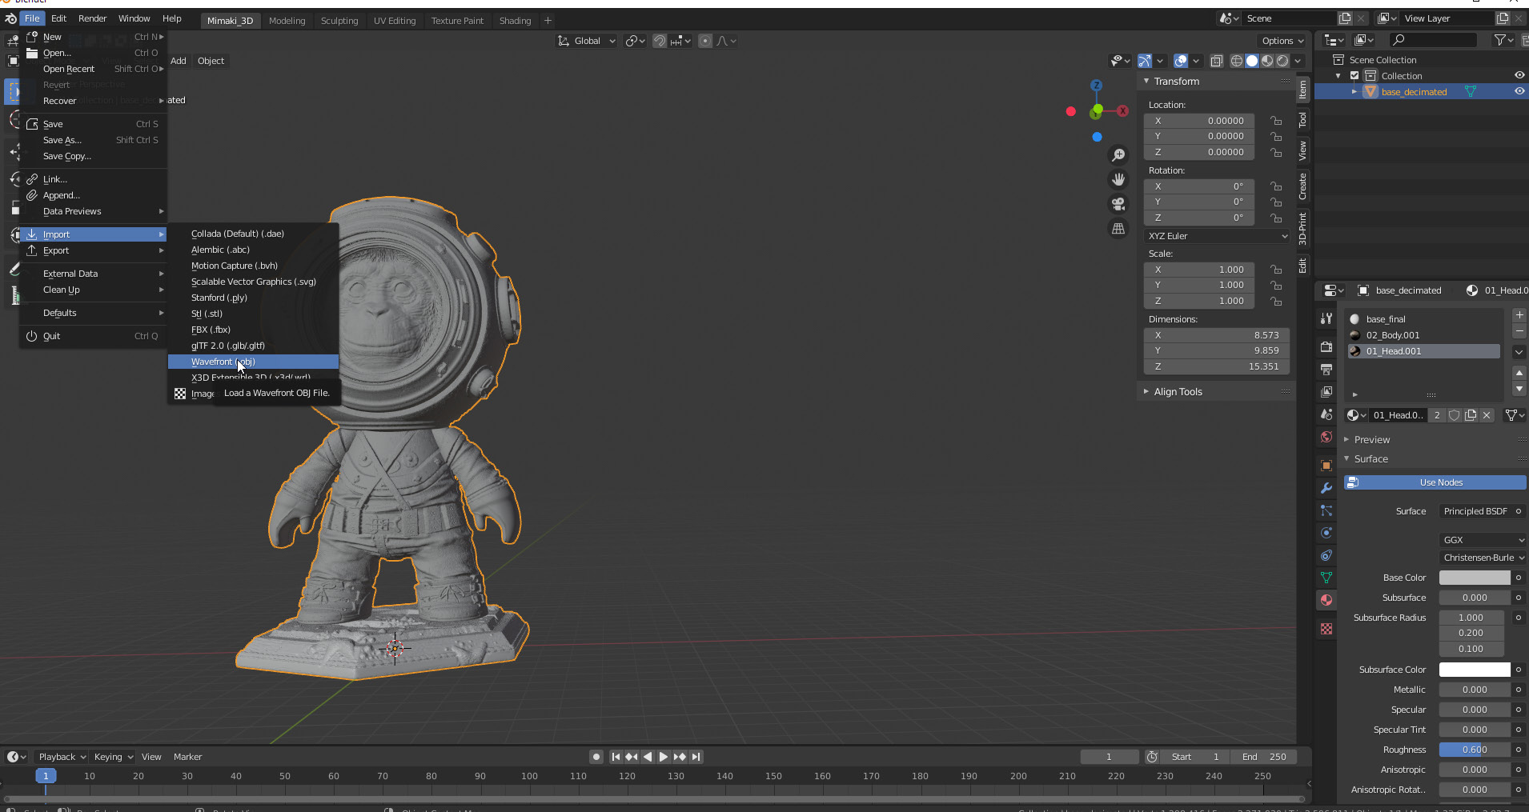
Task: Click the Base Color swatch
Action: pyautogui.click(x=1475, y=578)
